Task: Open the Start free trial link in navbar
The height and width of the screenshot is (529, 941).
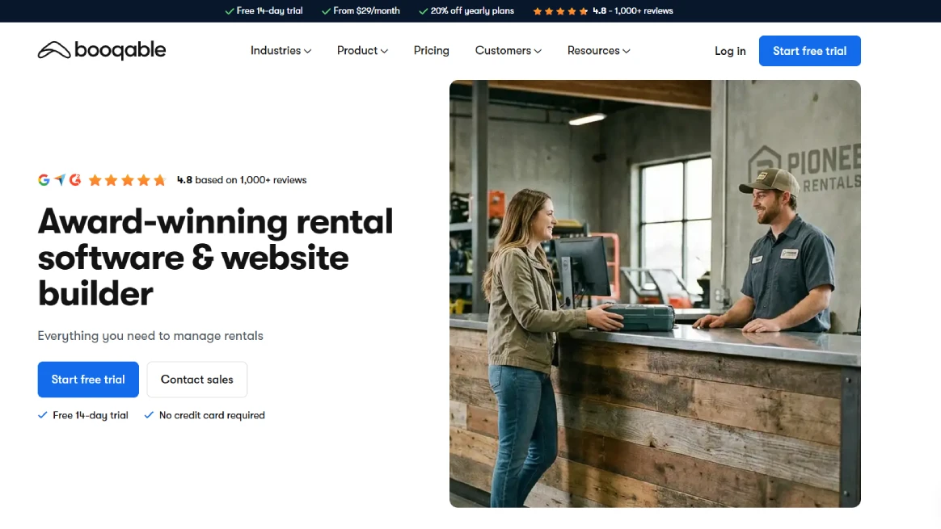Action: [x=809, y=50]
